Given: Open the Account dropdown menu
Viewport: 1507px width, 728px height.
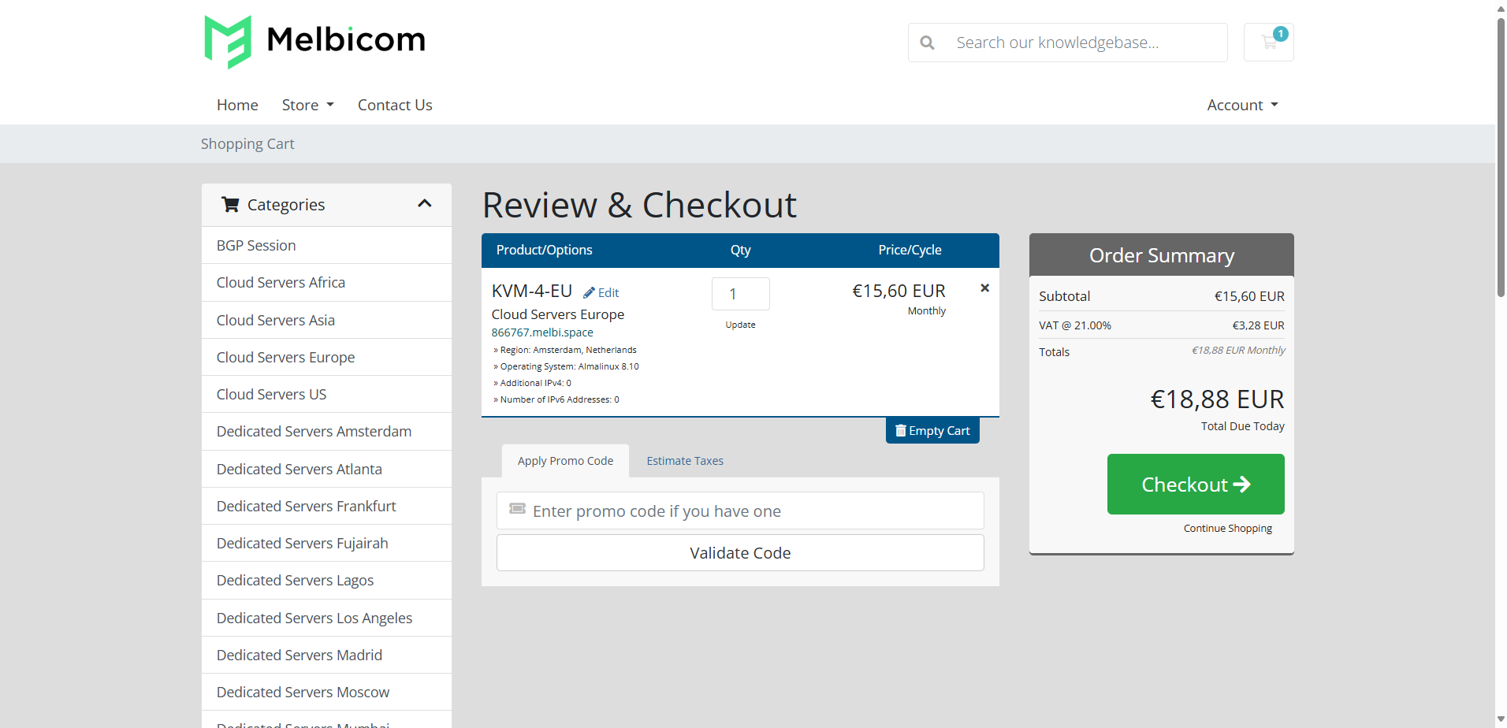Looking at the screenshot, I should point(1242,105).
